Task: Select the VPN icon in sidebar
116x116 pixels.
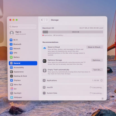Action: pos(11,53)
